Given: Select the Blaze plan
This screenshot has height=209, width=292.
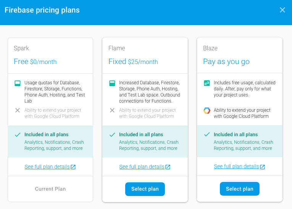Looking at the screenshot, I should pyautogui.click(x=239, y=189).
